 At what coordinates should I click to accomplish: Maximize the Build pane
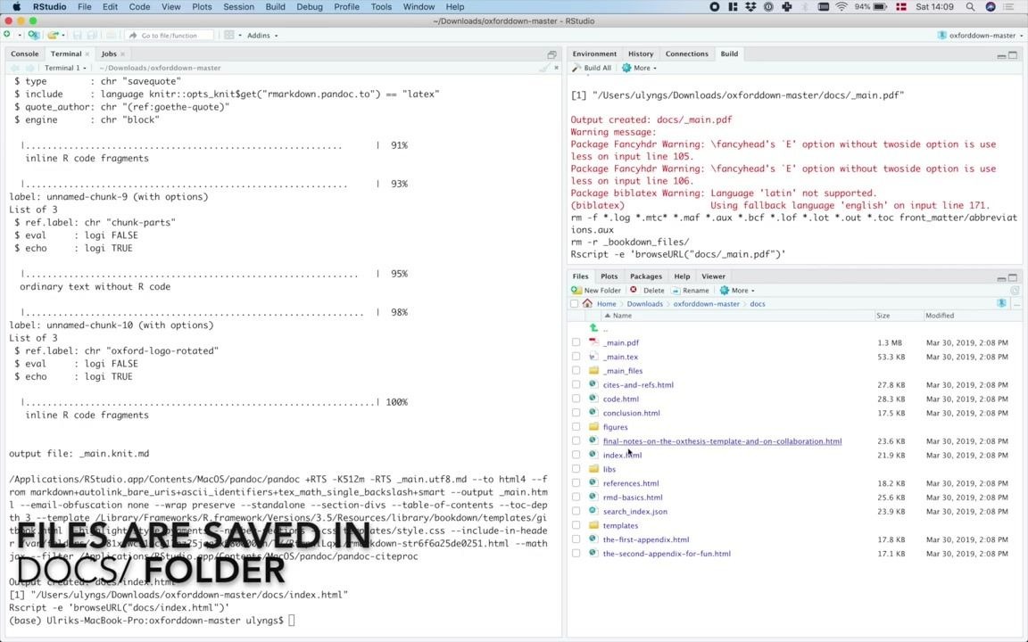click(x=1013, y=55)
